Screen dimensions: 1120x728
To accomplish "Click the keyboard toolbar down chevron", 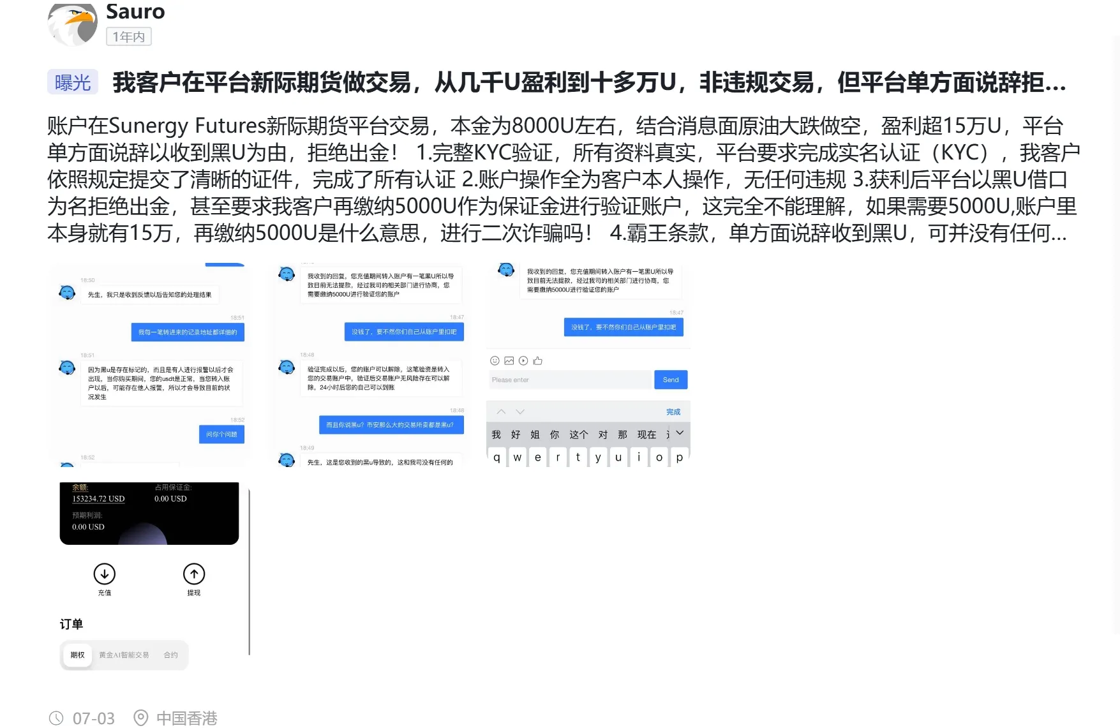I will pos(520,412).
